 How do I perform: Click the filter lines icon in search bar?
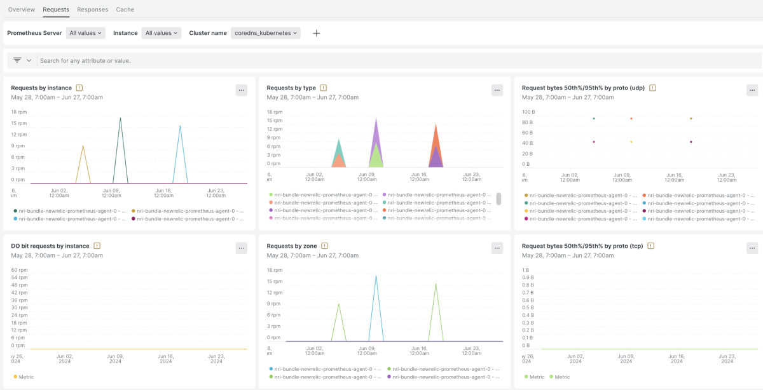pos(17,60)
